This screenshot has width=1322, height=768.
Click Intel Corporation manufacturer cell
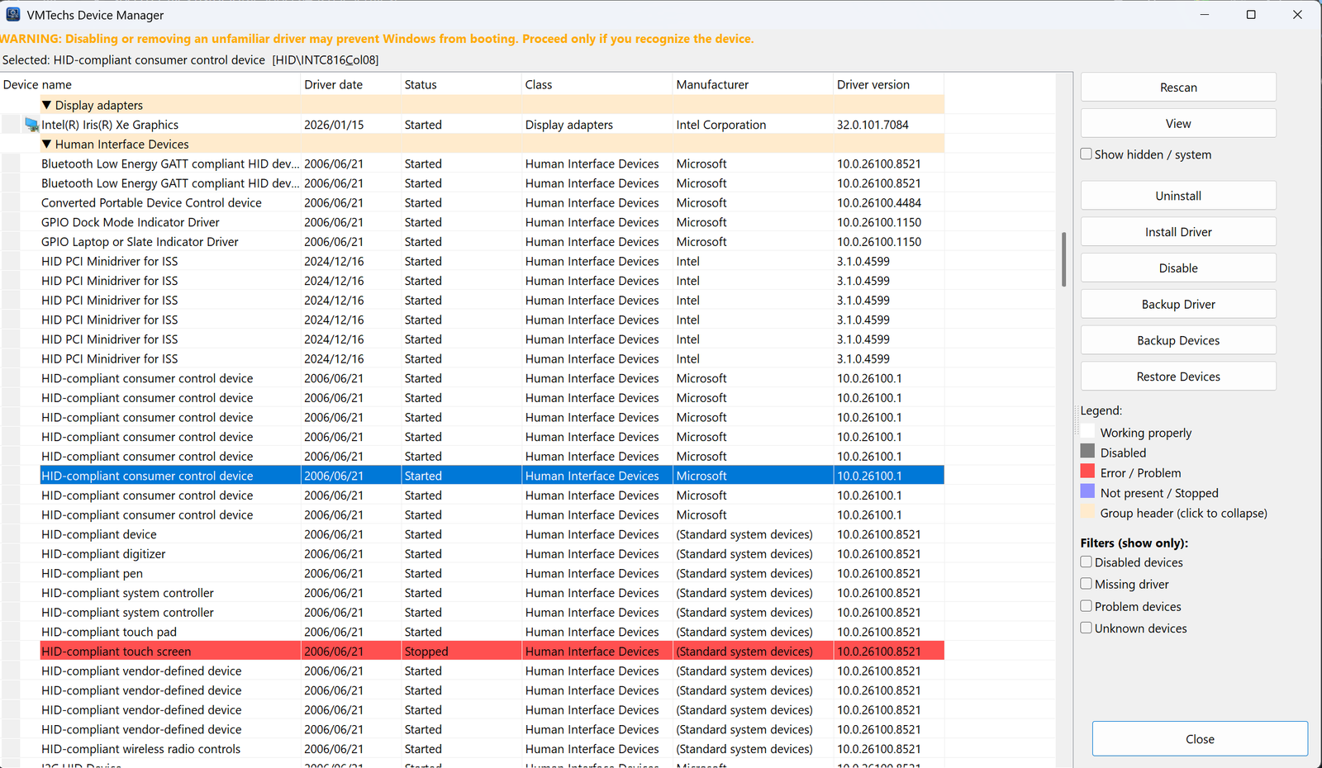pyautogui.click(x=753, y=125)
